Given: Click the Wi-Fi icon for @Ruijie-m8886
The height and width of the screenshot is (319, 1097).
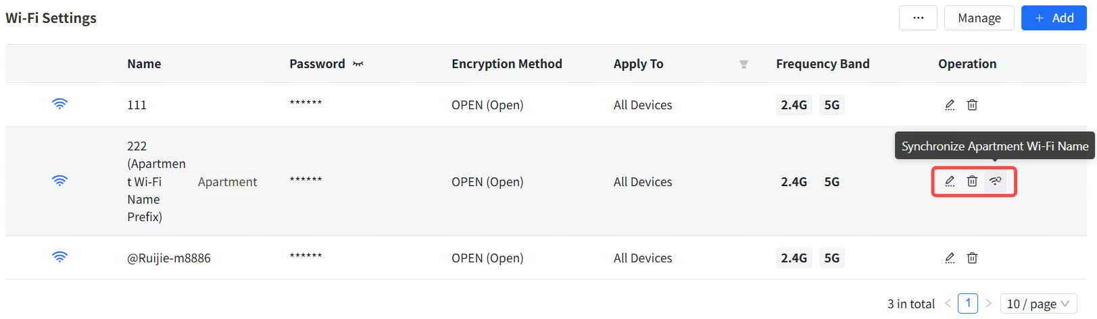Looking at the screenshot, I should [x=59, y=257].
